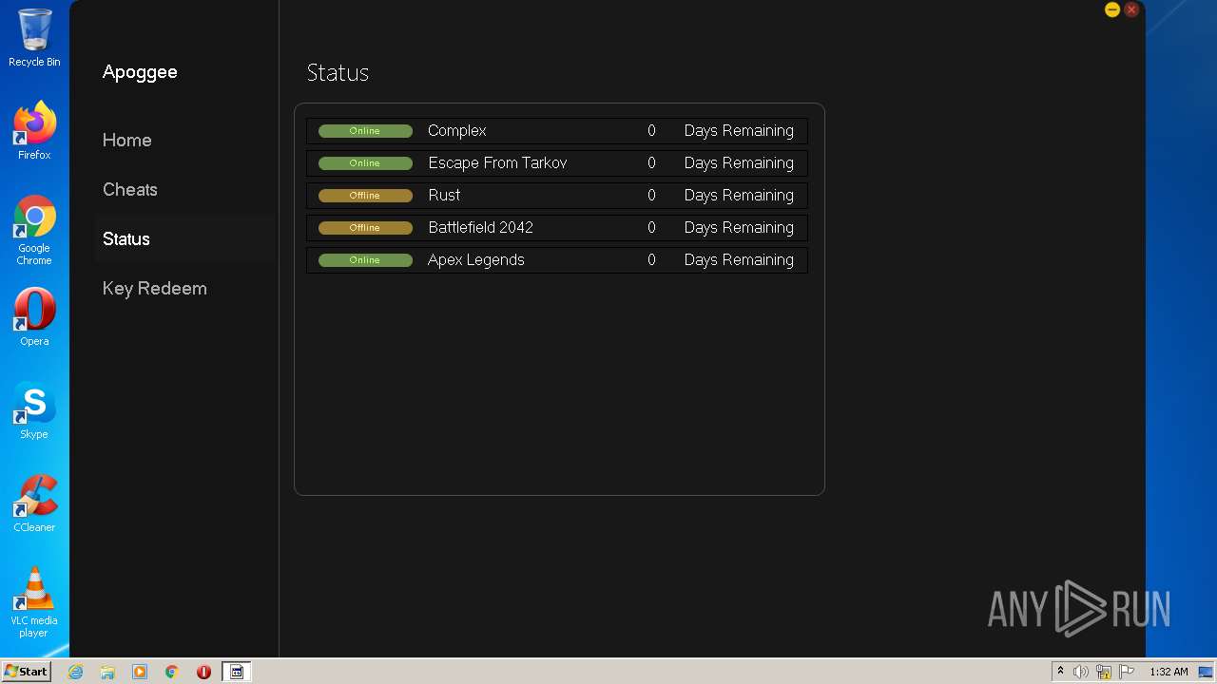Open Recycle Bin on desktop

(x=34, y=38)
